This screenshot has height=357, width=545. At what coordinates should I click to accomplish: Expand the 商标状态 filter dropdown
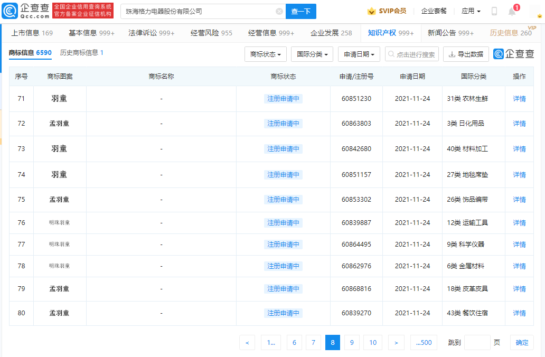tap(266, 54)
